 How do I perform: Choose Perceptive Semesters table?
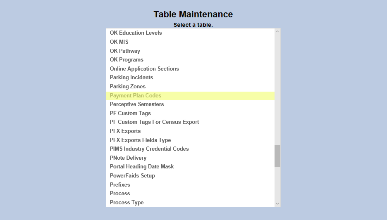pos(137,104)
